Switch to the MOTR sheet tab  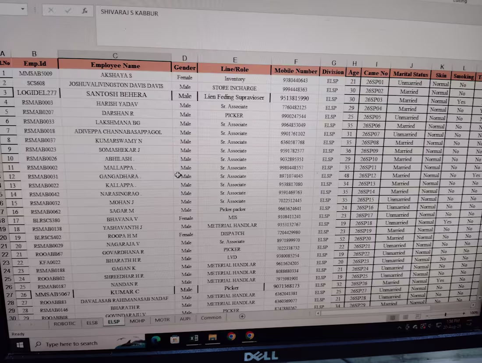[x=162, y=320]
